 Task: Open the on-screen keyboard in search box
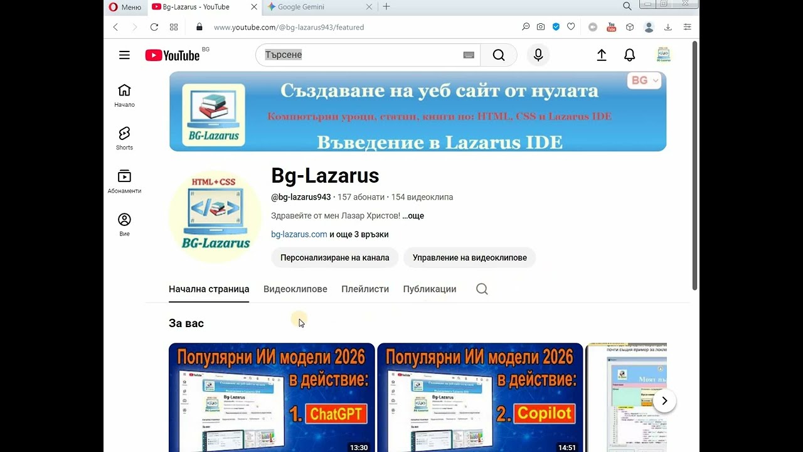[469, 55]
